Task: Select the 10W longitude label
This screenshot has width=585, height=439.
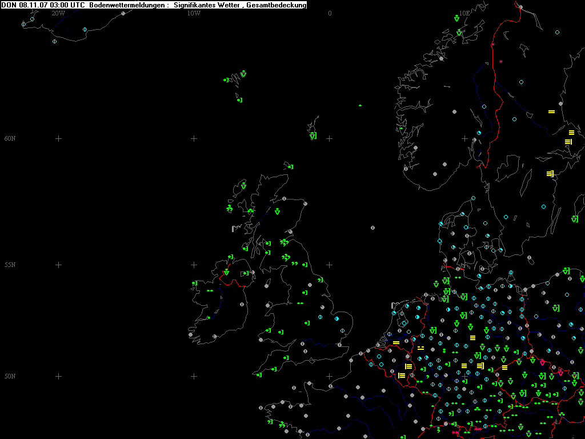Action: [194, 13]
